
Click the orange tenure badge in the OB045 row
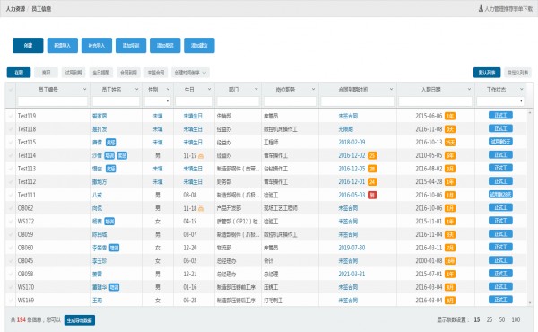pyautogui.click(x=450, y=261)
